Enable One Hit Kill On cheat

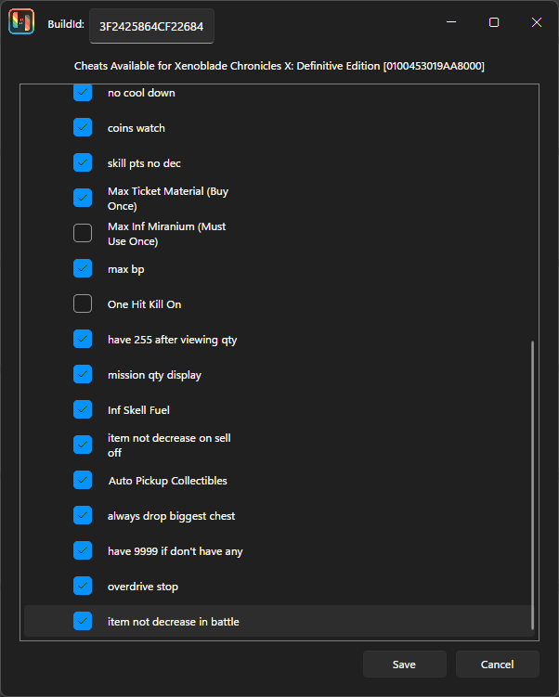(83, 303)
